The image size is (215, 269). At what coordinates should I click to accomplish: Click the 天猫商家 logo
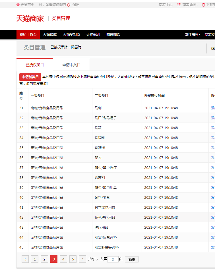pyautogui.click(x=30, y=18)
